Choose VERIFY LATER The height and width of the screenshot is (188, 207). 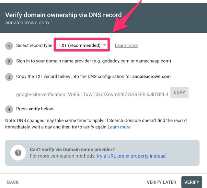coord(161,182)
